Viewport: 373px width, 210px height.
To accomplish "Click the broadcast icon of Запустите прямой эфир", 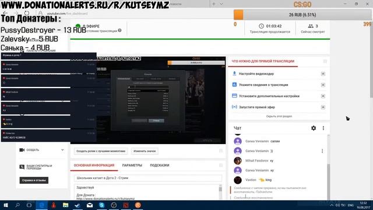I will 234,107.
